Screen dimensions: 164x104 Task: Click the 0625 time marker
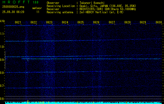(81, 22)
